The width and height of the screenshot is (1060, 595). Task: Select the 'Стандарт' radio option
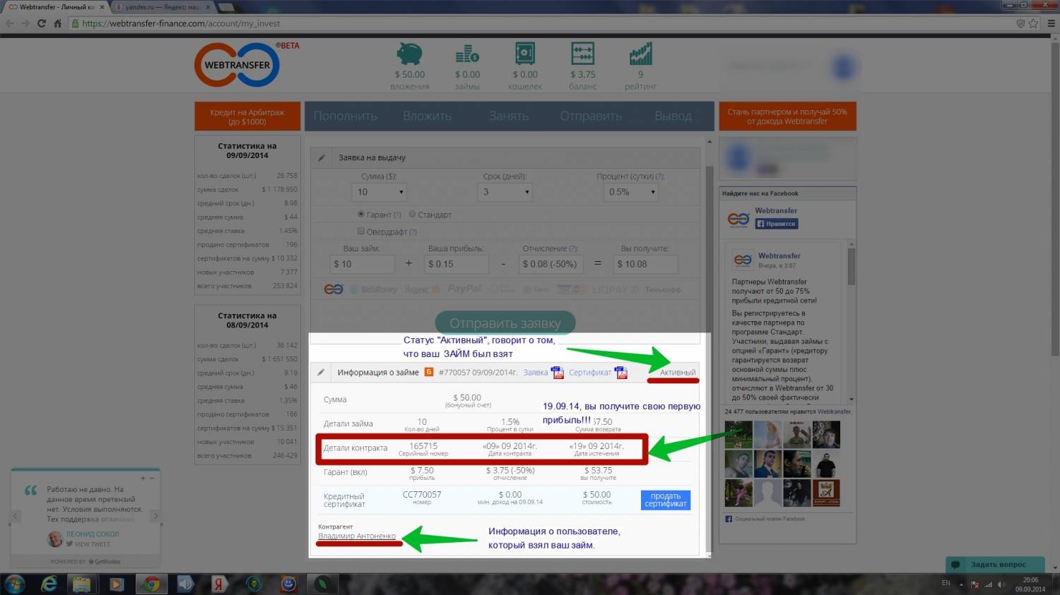413,214
